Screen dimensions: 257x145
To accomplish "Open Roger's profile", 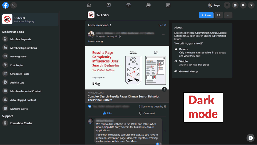I will click(214, 5).
